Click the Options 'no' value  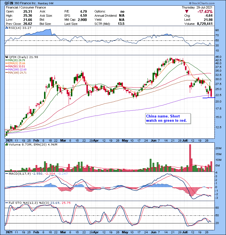tap(122, 12)
